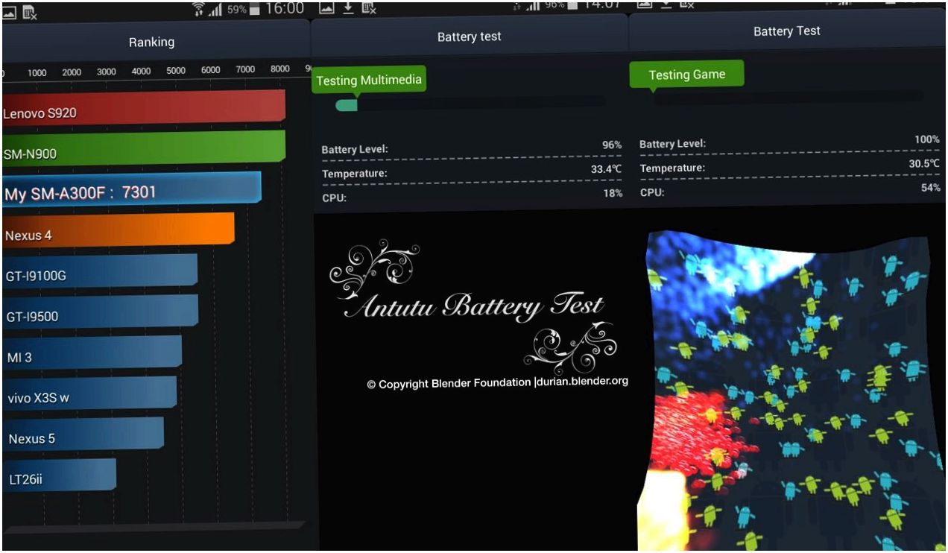The height and width of the screenshot is (553, 948).
Task: Click the 7000 axis value
Action: click(245, 69)
